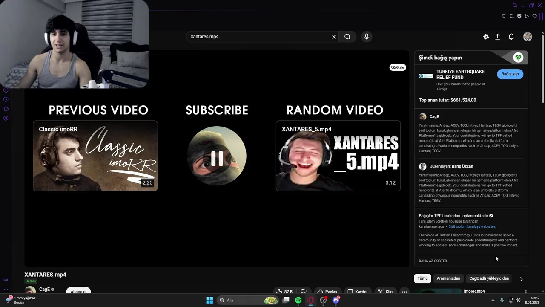Show more filter chips with right chevron
The height and width of the screenshot is (307, 545).
[x=521, y=279]
